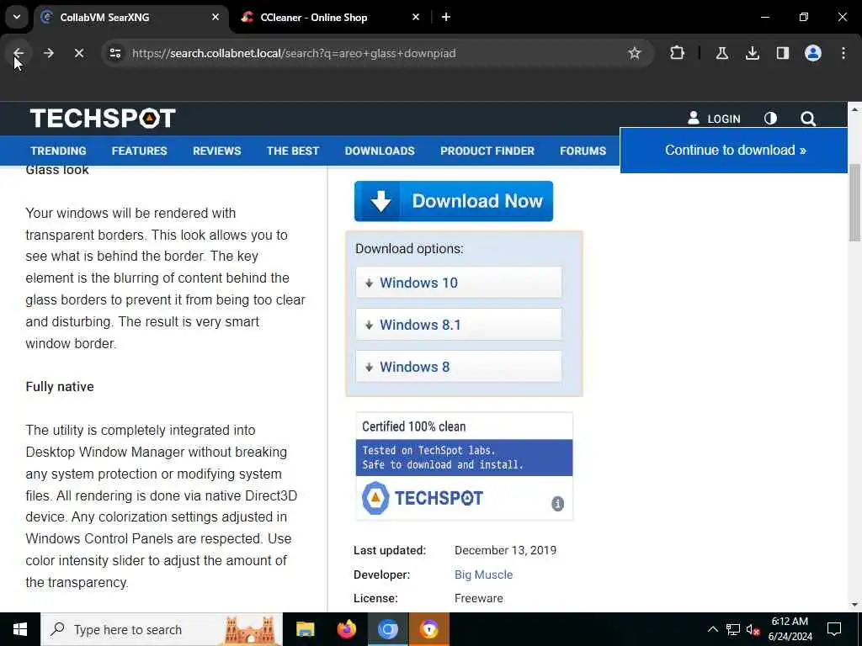Click the certification info icon
The image size is (862, 646).
click(x=557, y=503)
